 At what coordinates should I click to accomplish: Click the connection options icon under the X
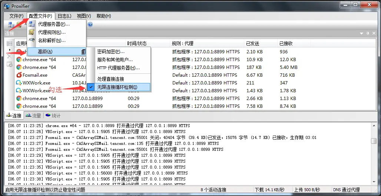click(x=10, y=64)
